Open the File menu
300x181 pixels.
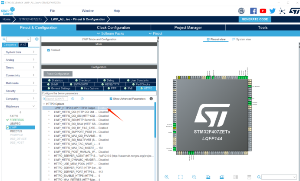(53, 11)
